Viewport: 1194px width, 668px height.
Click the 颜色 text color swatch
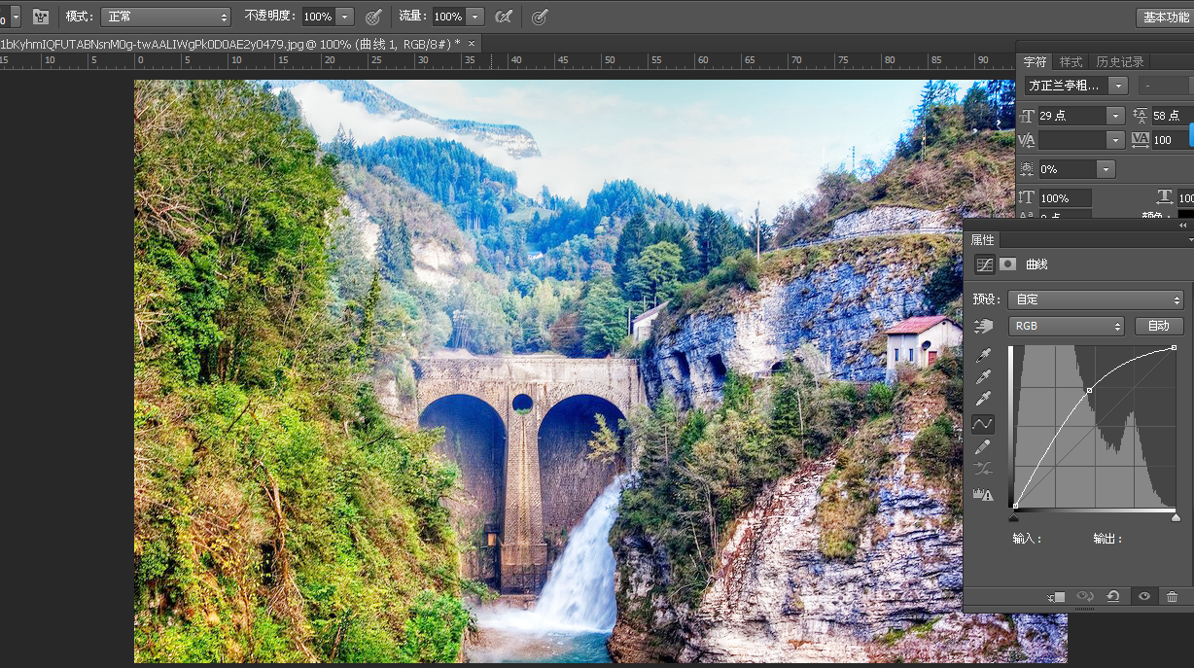tap(1186, 215)
